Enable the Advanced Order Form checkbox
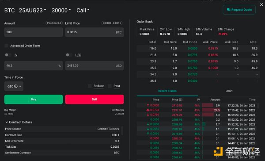Screen dimensions: 265x161 (7, 46)
